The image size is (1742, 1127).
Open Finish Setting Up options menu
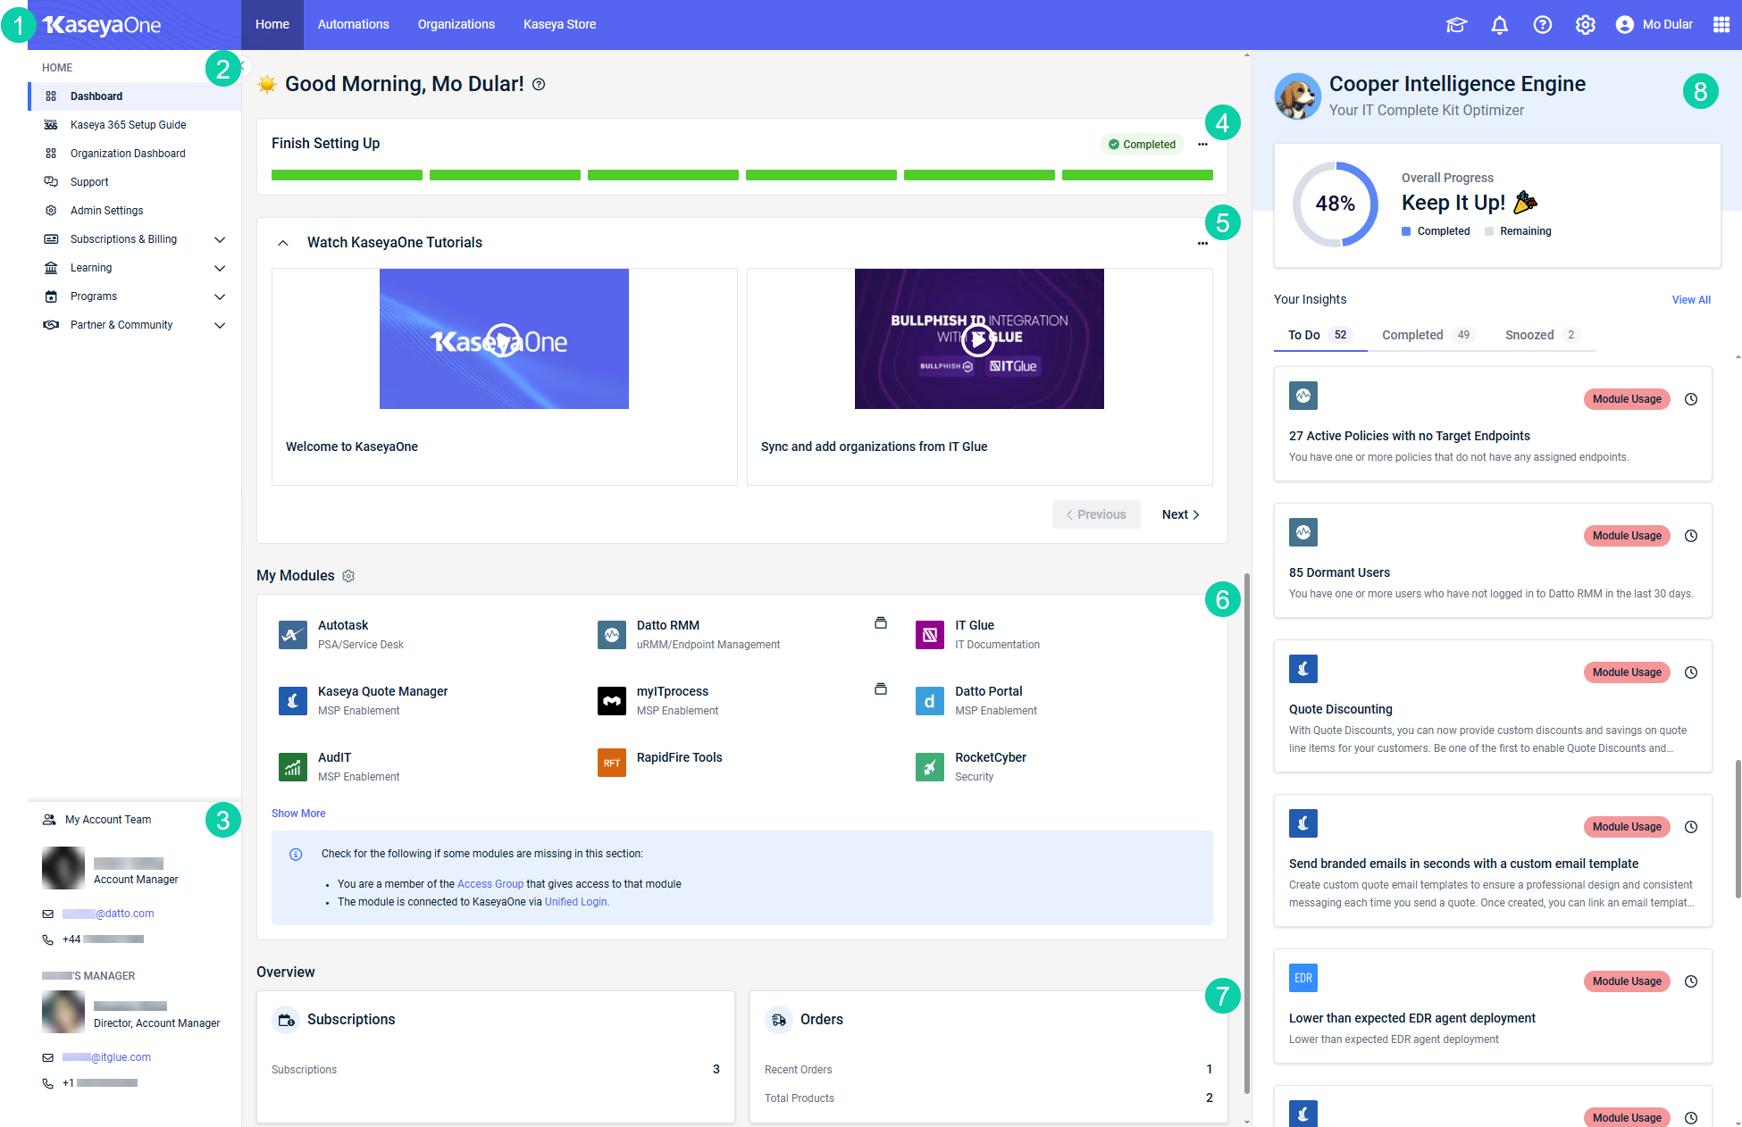(1202, 145)
